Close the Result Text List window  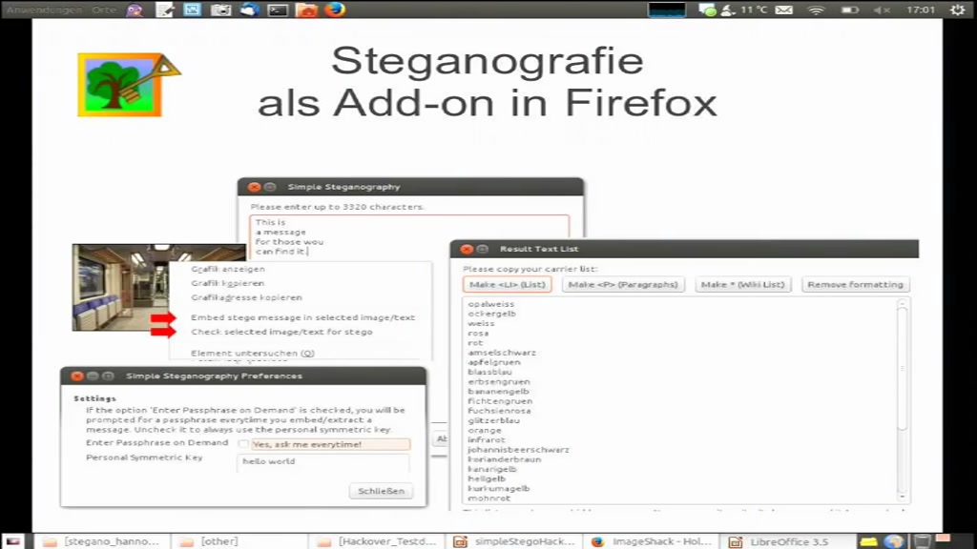[x=466, y=249]
